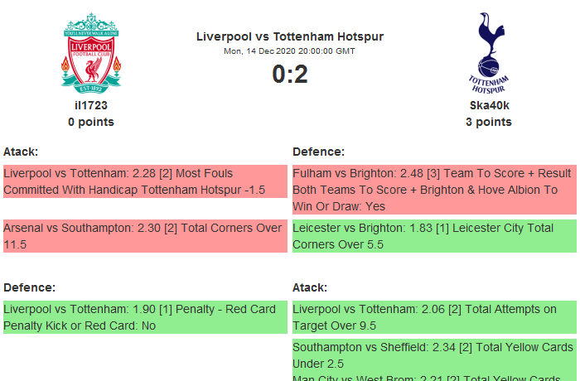Click the 0:2 match score

pyautogui.click(x=290, y=75)
